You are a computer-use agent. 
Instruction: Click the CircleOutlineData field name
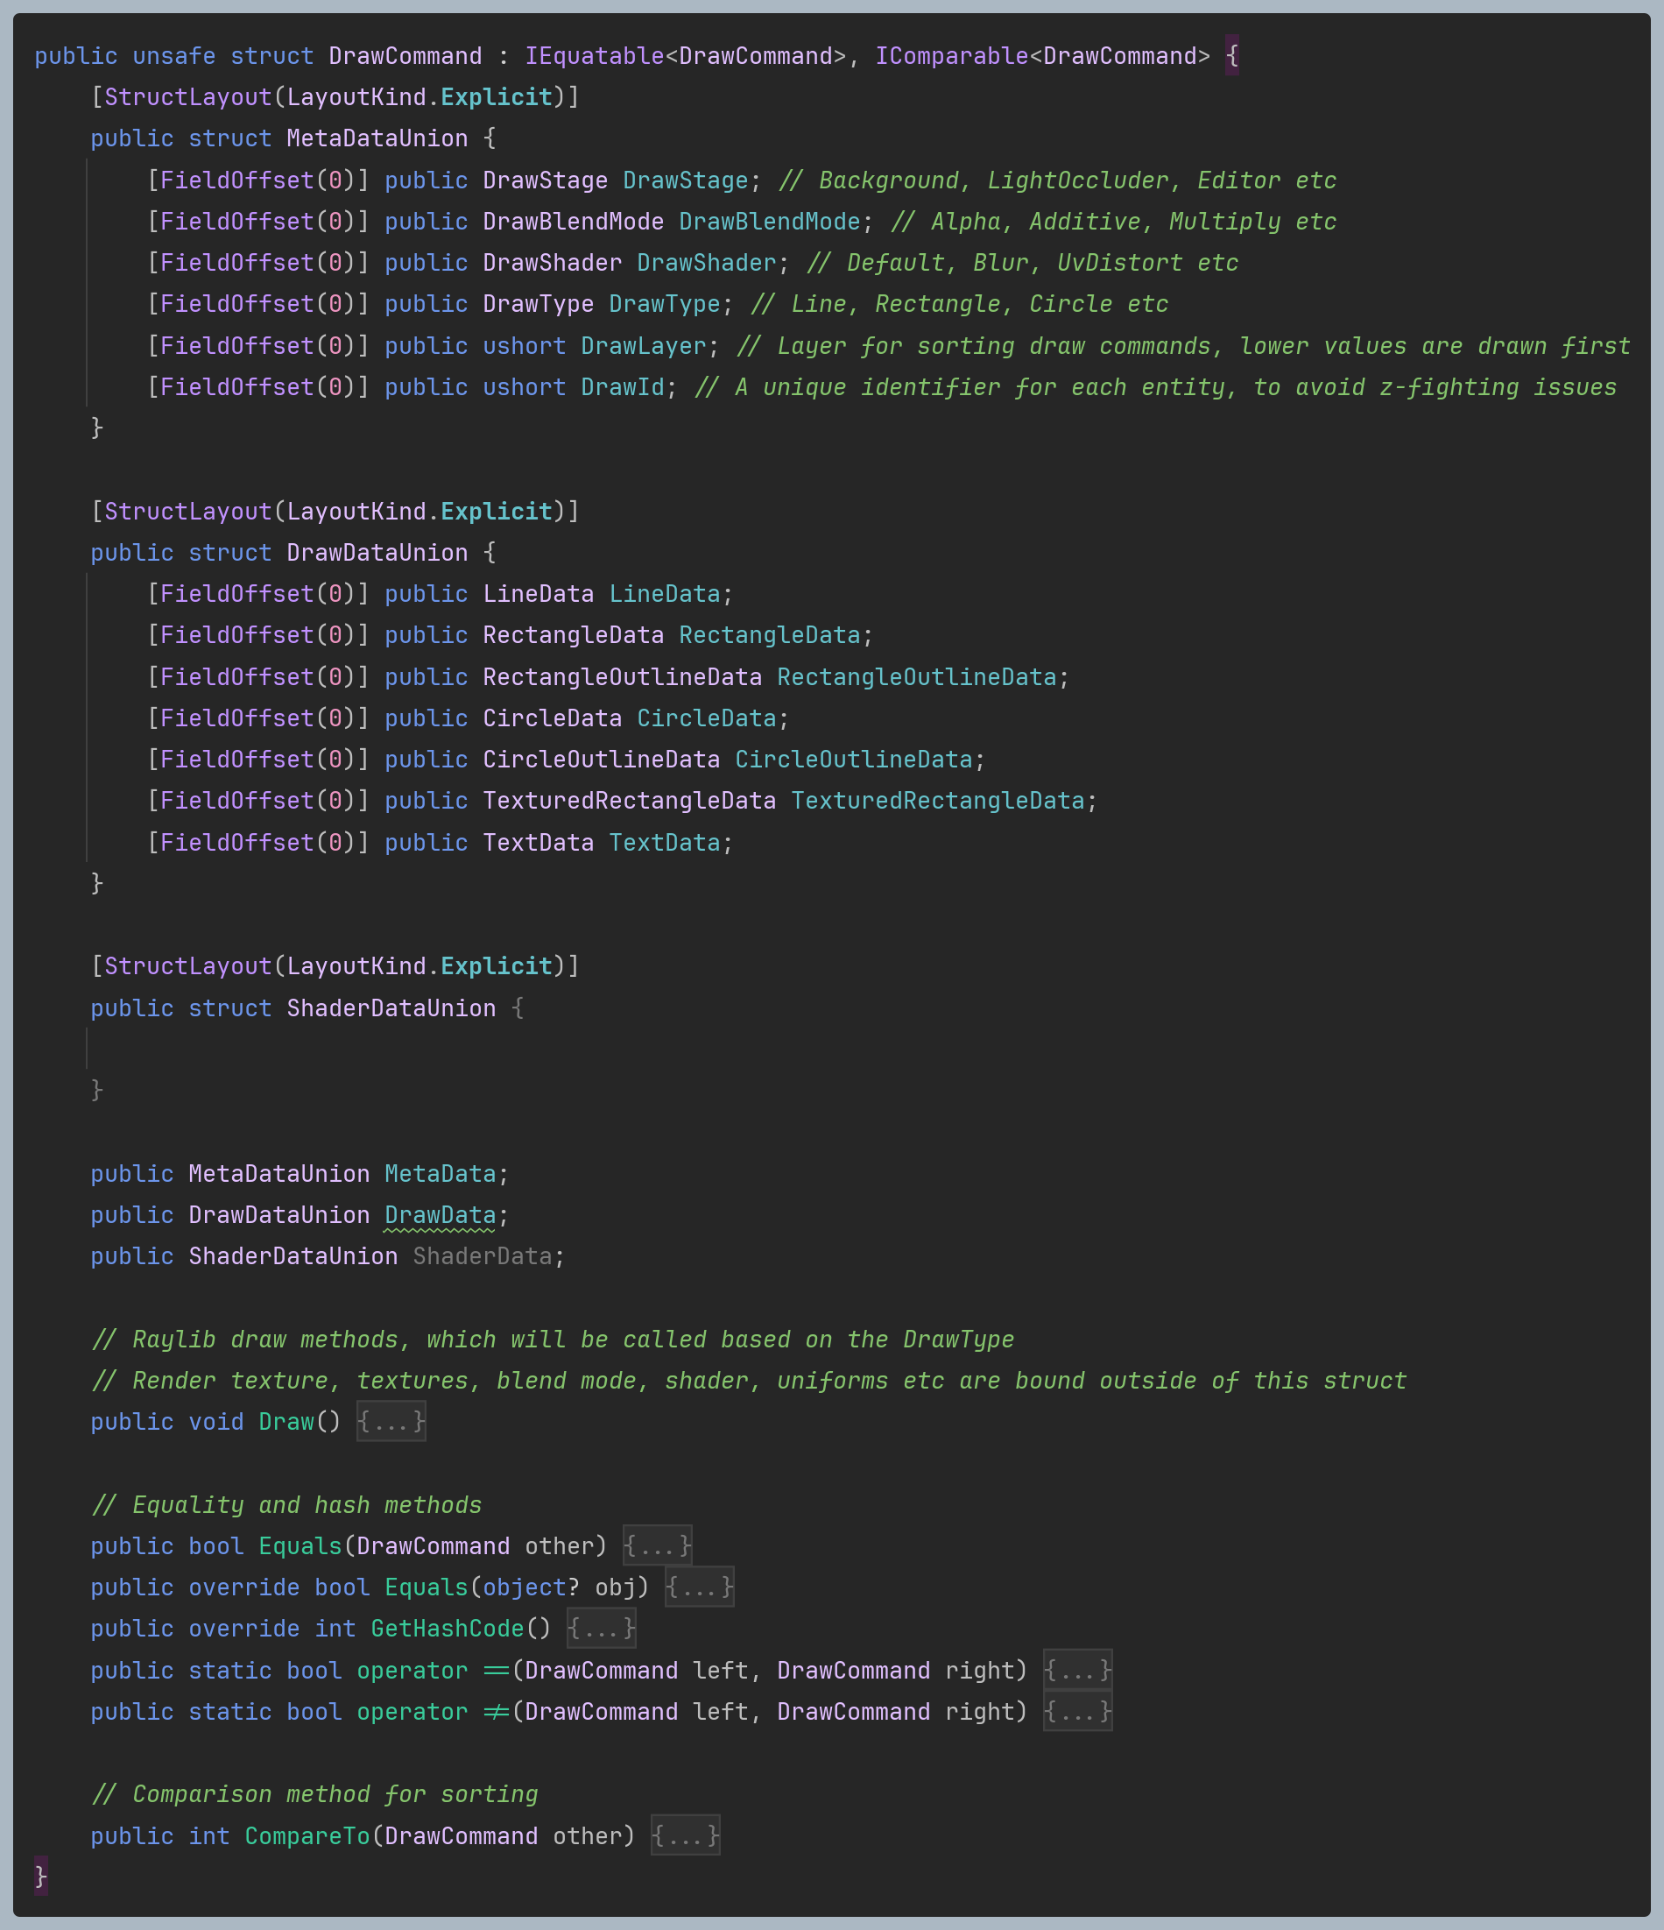click(x=854, y=760)
